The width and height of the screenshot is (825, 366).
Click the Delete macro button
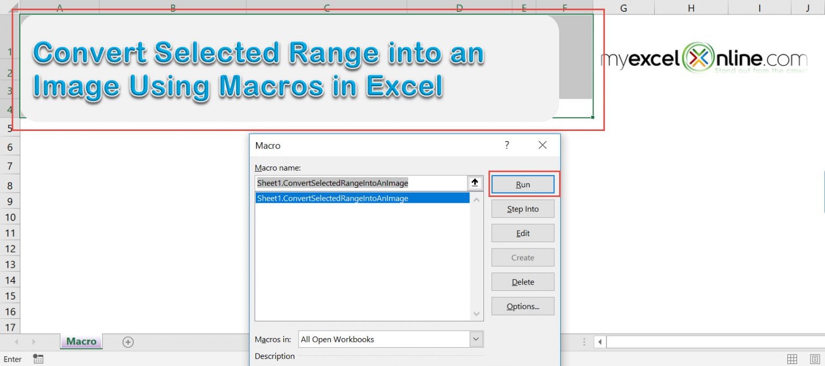click(x=522, y=282)
